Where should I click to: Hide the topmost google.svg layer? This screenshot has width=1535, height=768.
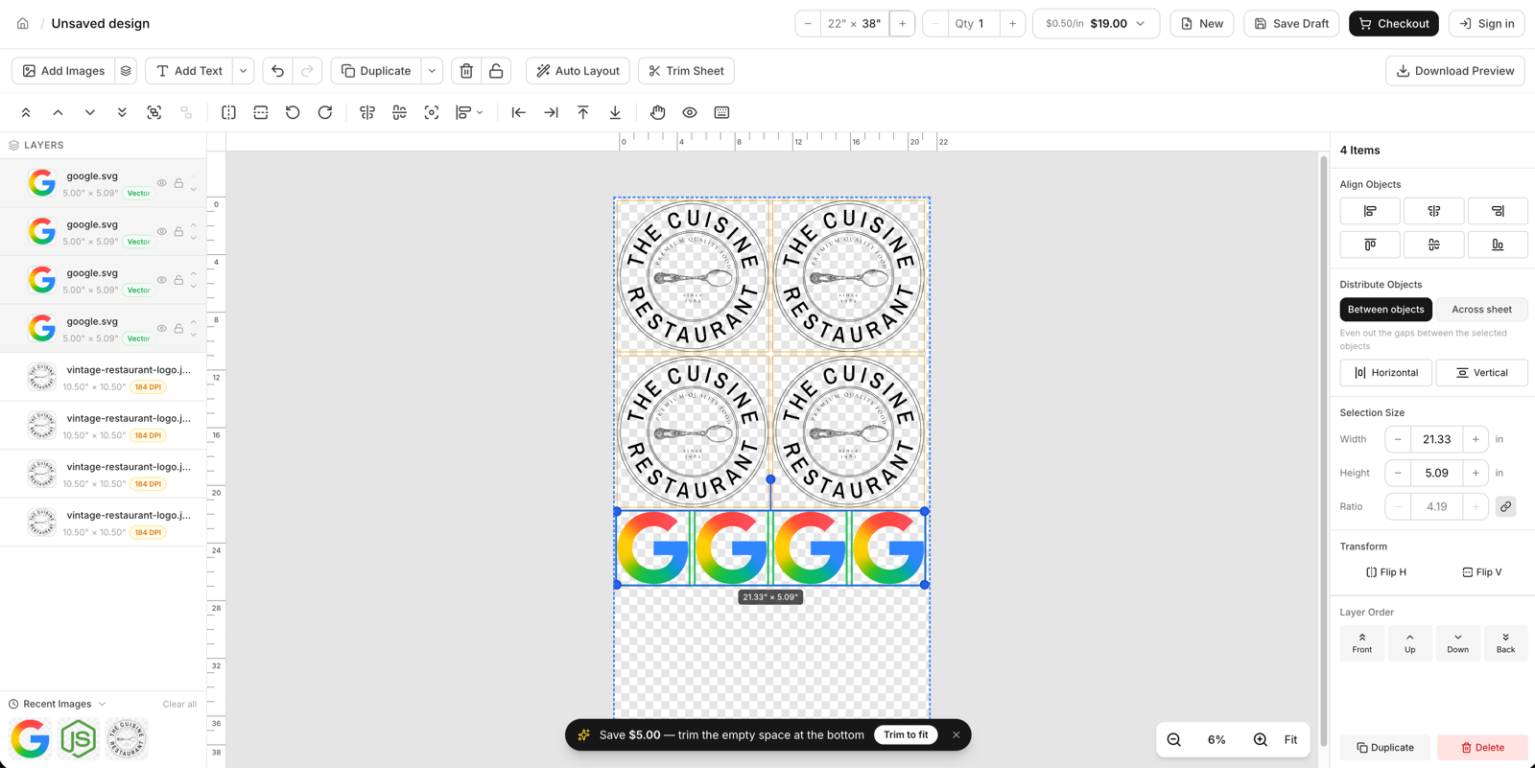162,183
